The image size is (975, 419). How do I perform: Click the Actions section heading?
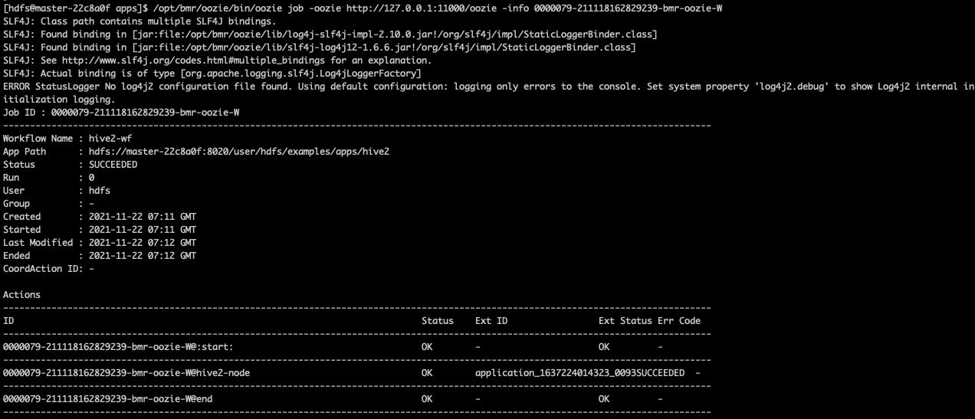(x=21, y=295)
